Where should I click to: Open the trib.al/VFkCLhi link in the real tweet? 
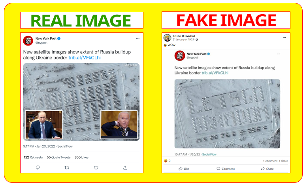point(85,58)
